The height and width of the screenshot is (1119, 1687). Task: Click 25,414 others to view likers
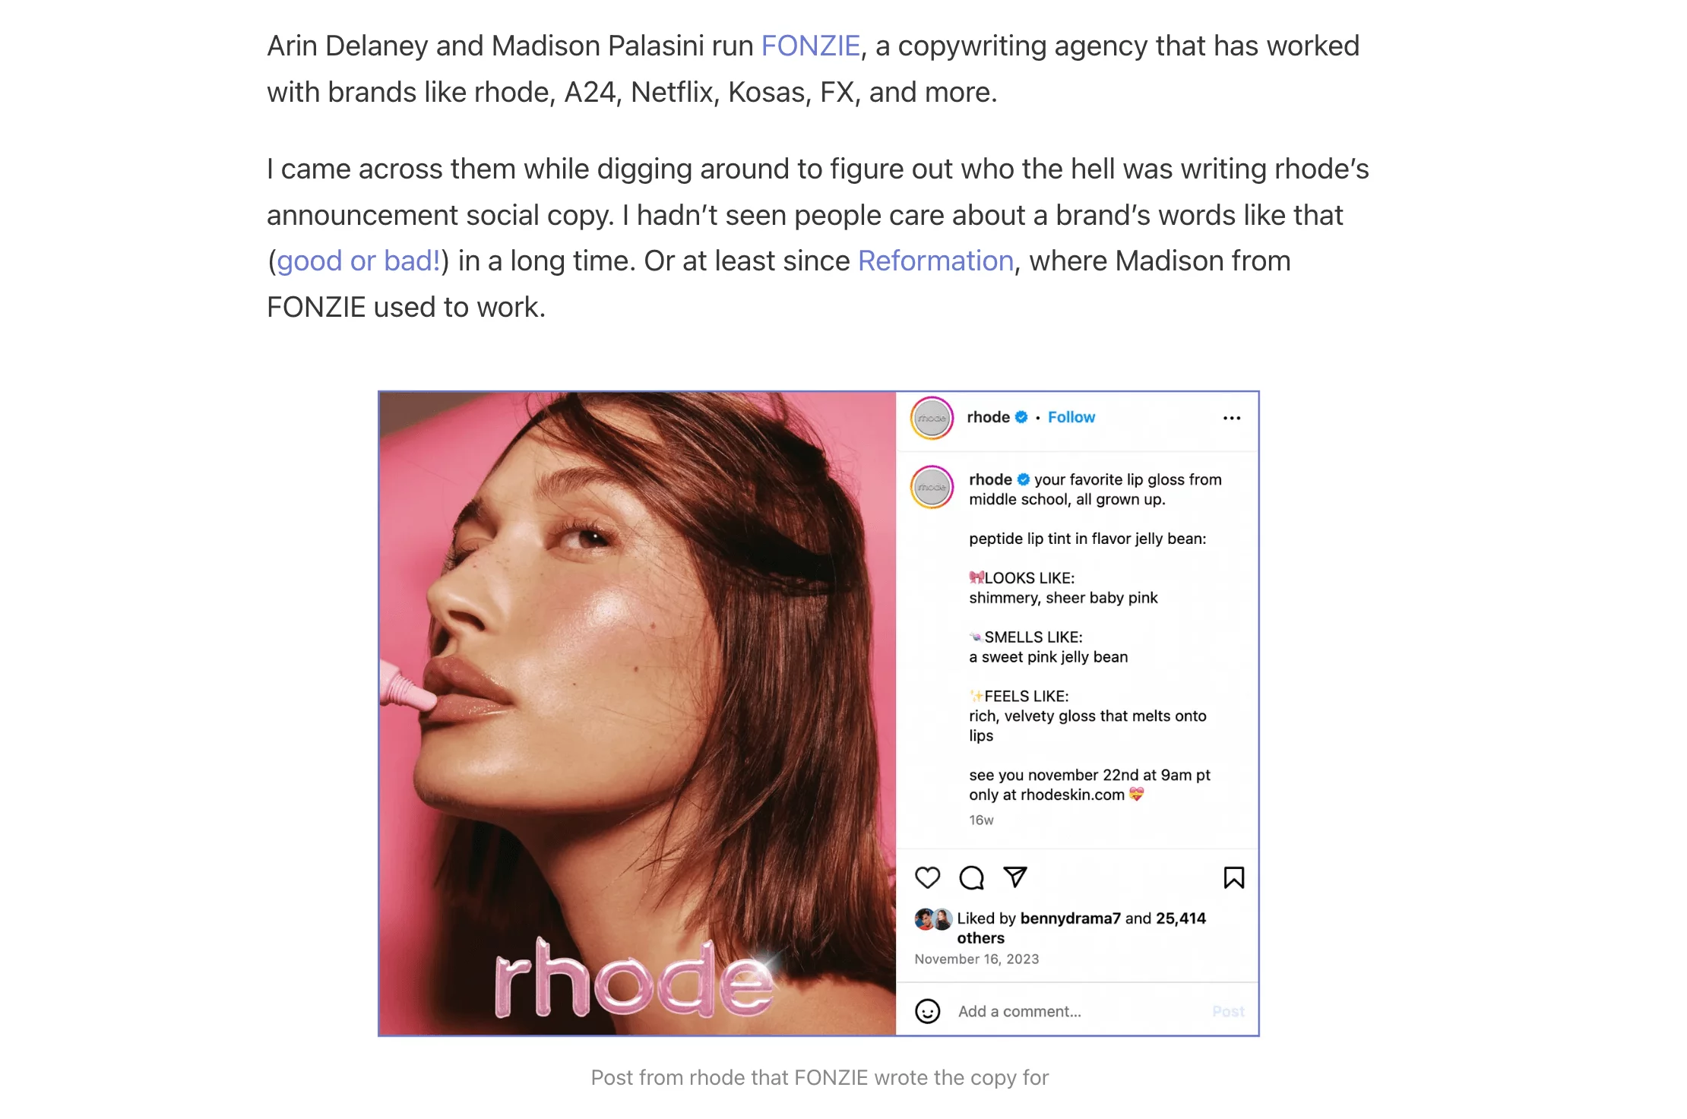[x=1180, y=918]
